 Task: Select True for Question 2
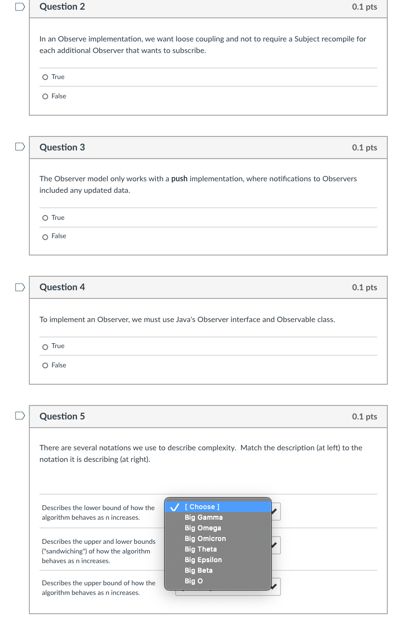point(45,77)
